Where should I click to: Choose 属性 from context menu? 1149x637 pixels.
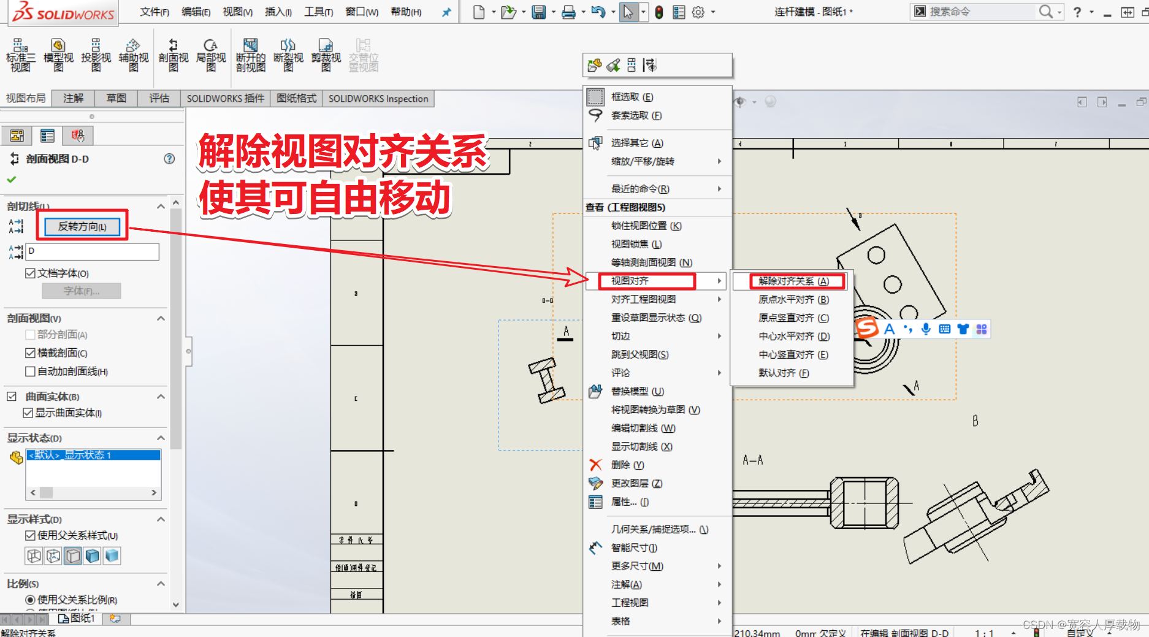[658, 502]
